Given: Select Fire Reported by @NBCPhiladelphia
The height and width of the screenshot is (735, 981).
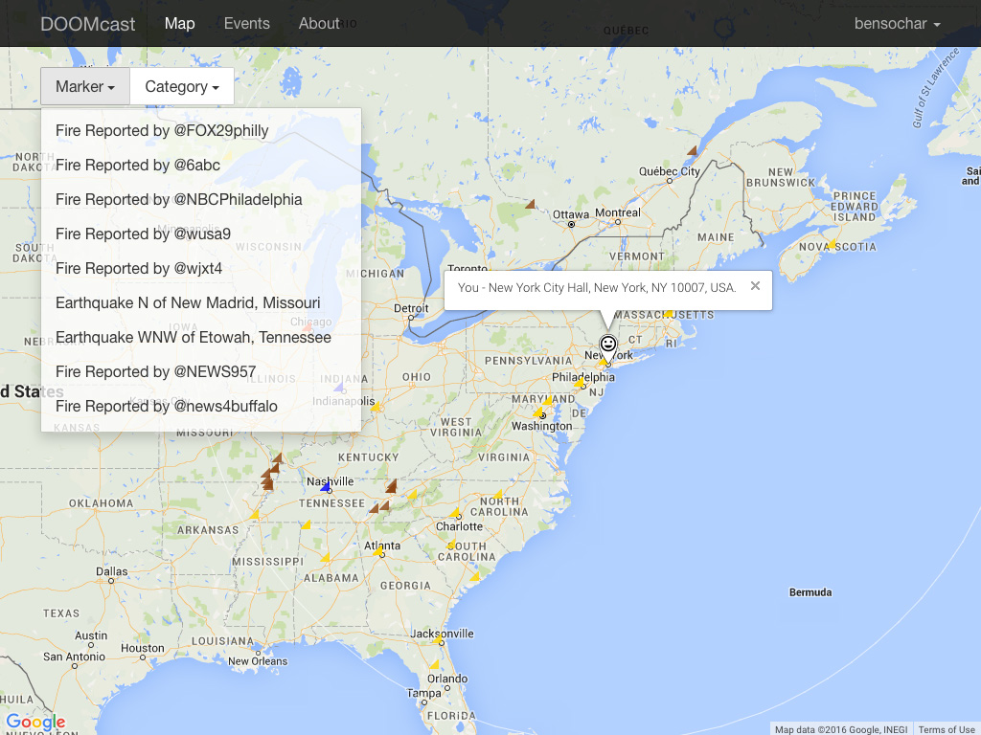Looking at the screenshot, I should [x=201, y=199].
